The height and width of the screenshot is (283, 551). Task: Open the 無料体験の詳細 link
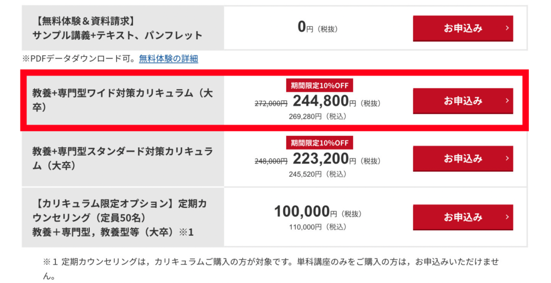coord(168,59)
